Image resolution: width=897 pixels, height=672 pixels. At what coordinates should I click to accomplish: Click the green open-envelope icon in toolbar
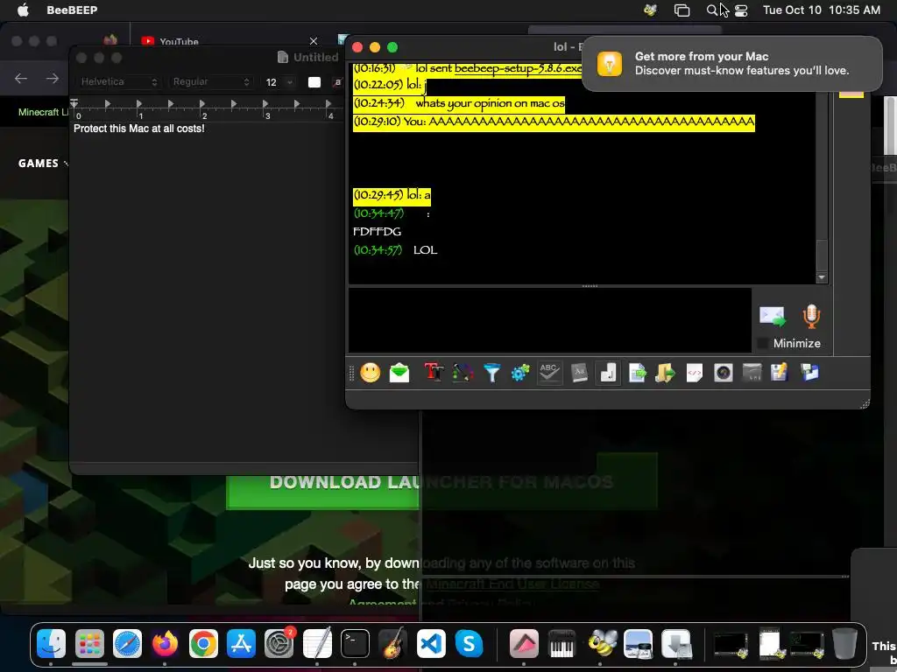coord(399,373)
